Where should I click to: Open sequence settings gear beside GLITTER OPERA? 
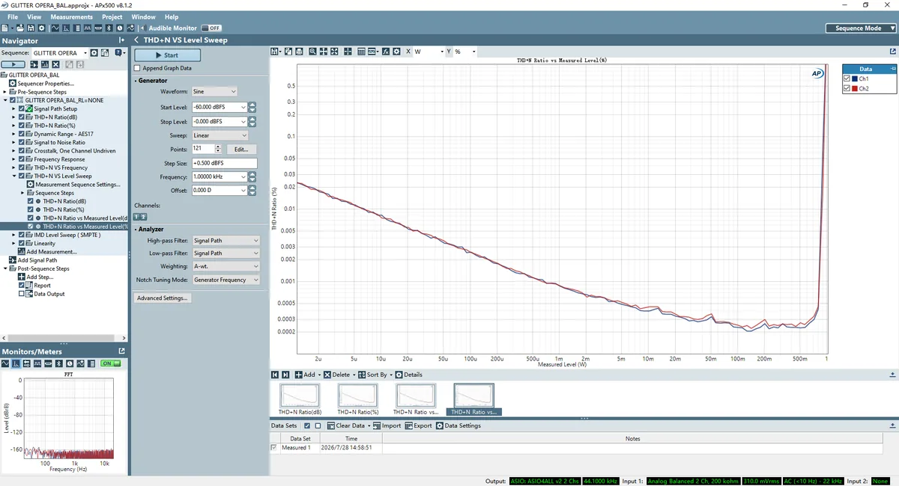coord(94,53)
